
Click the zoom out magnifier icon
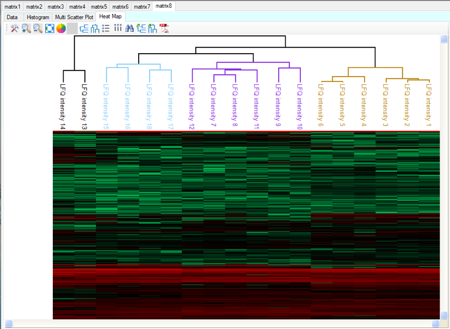tap(38, 28)
